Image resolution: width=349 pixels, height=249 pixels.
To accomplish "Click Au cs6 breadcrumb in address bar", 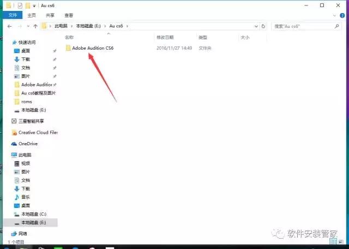I will tap(116, 26).
